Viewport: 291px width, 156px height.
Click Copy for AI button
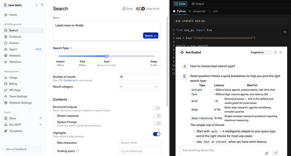click(148, 9)
